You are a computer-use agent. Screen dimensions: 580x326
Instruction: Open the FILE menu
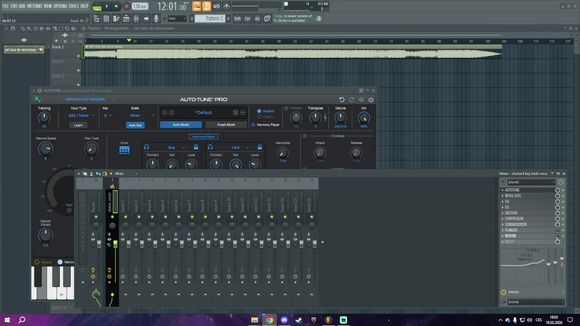(5, 6)
